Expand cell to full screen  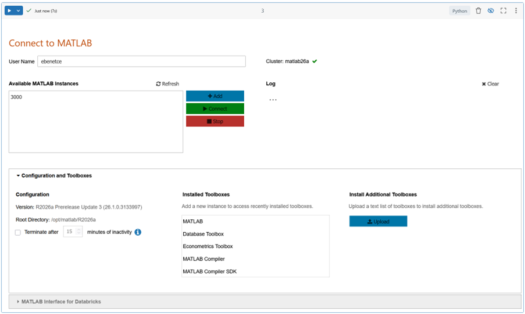[x=503, y=10]
